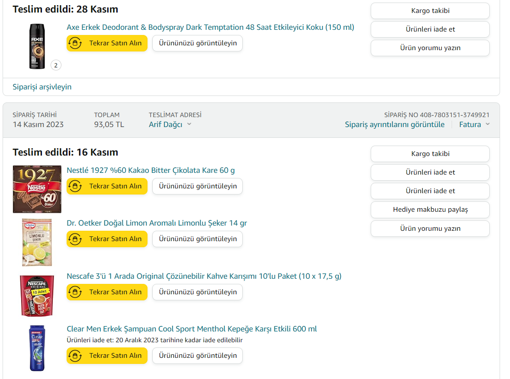Click the second Ürünleri iade et under 16 Kasım
Screen dimensions: 510x379
click(x=430, y=191)
